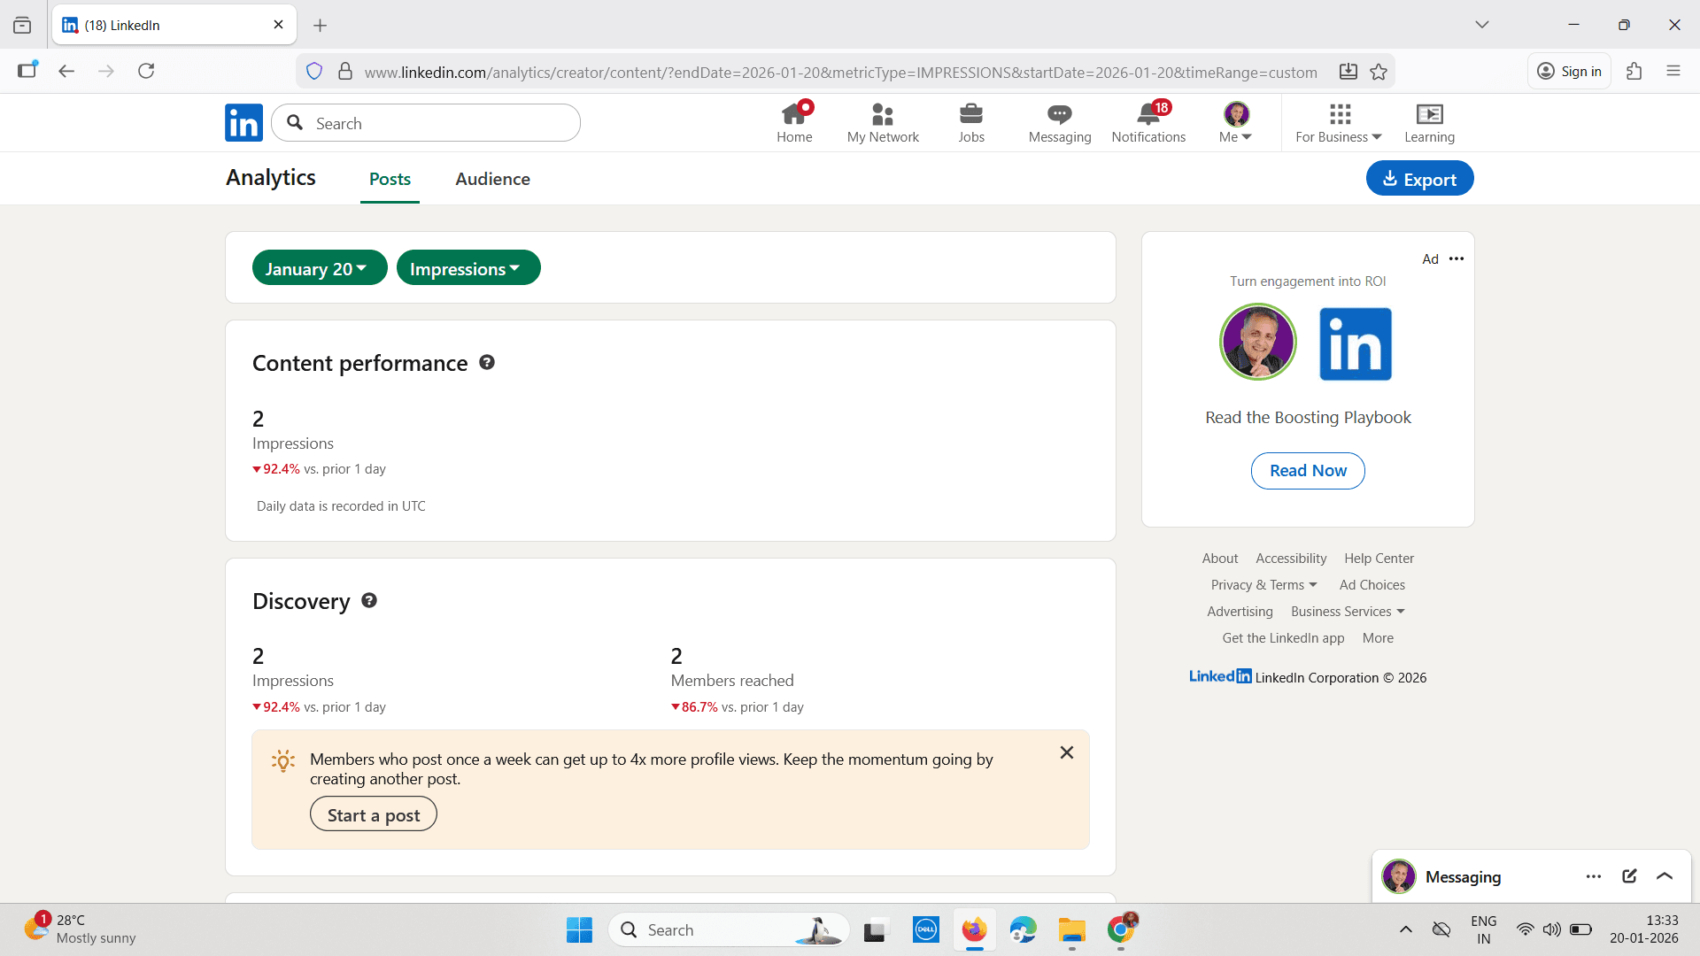Screen dimensions: 1700x956
Task: Launch Chrome from the taskbar
Action: click(1121, 929)
